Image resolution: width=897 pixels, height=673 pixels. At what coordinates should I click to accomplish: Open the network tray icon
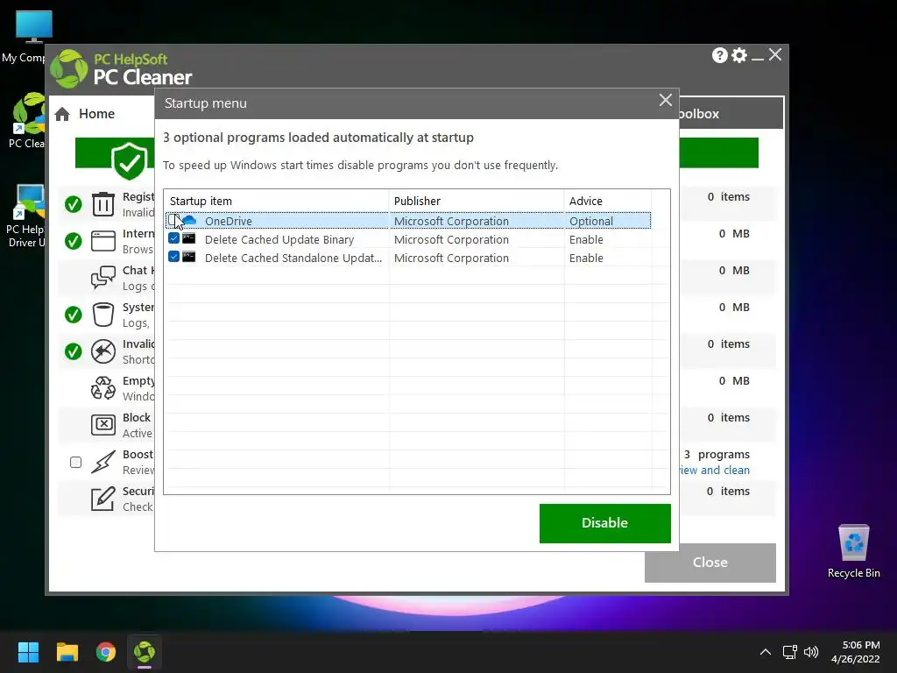click(790, 652)
